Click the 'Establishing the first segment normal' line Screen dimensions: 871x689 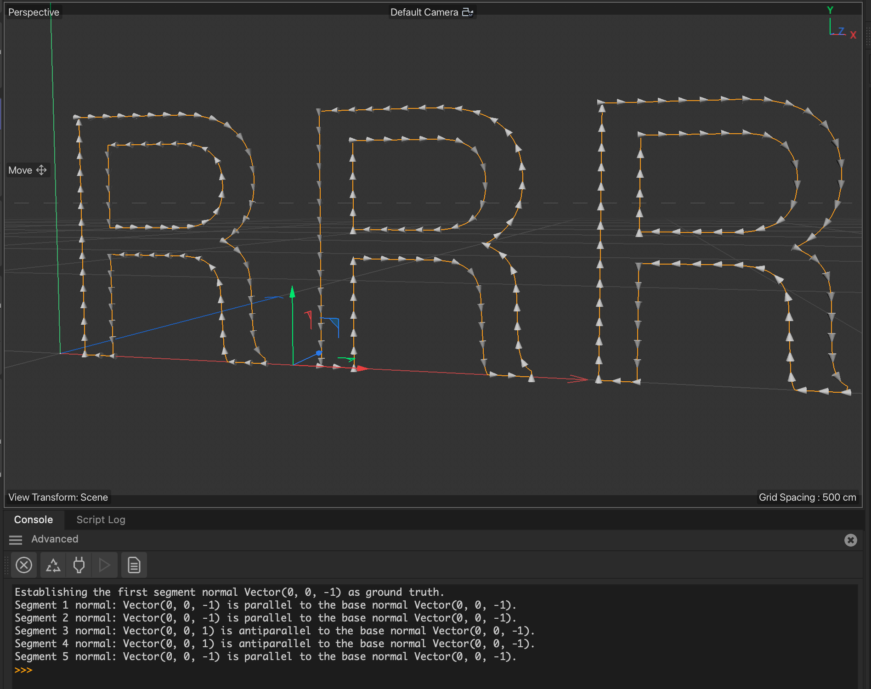(229, 592)
